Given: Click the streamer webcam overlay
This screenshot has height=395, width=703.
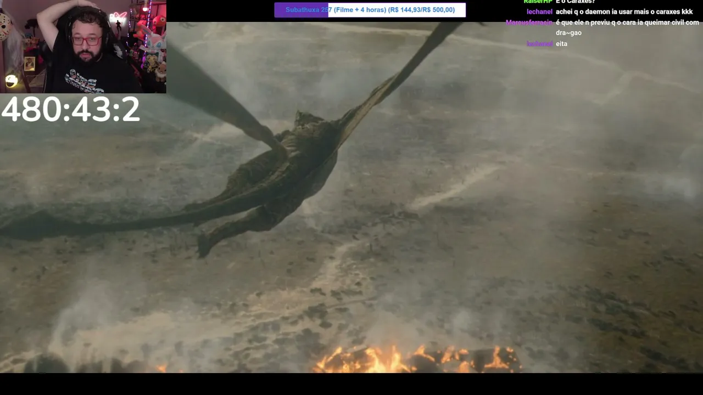Looking at the screenshot, I should tap(83, 47).
